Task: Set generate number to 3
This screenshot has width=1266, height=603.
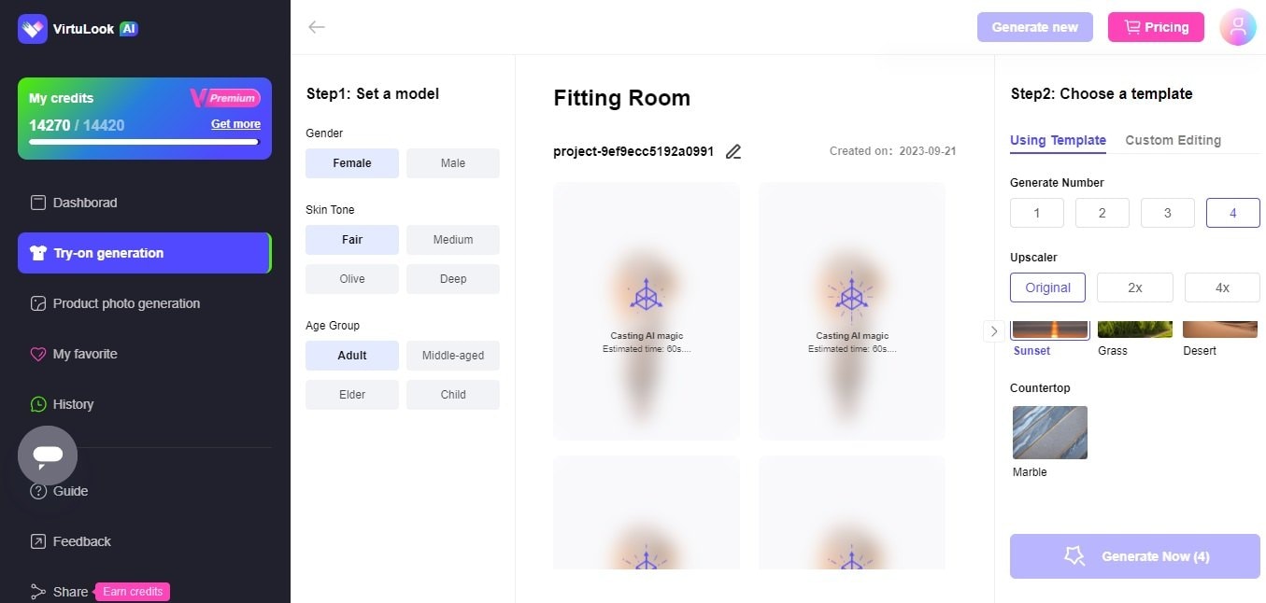Action: [1168, 213]
